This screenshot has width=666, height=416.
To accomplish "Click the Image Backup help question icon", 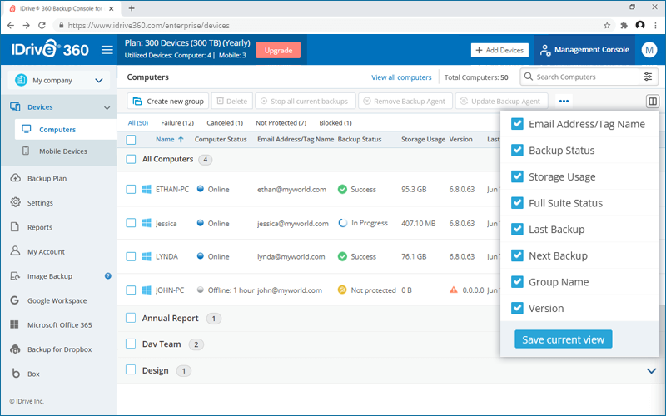I will point(108,276).
